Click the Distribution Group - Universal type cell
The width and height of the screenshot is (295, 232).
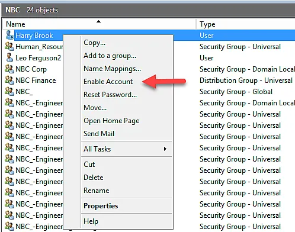246,80
